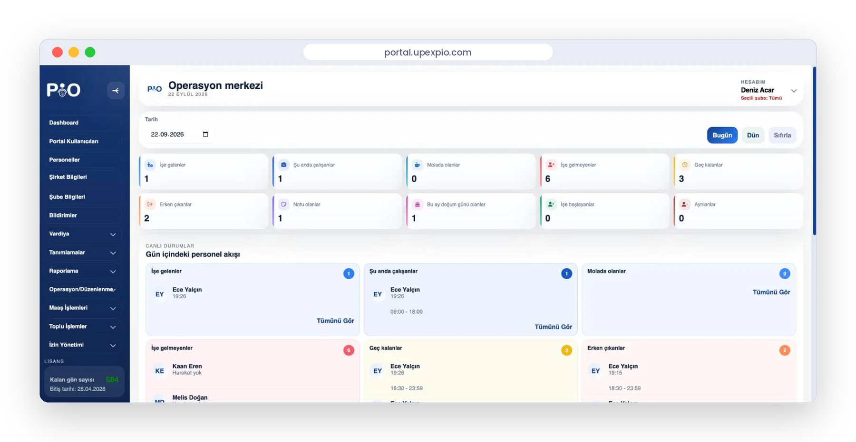Click the Dün button
Viewport: 856px width, 442px height.
[753, 135]
